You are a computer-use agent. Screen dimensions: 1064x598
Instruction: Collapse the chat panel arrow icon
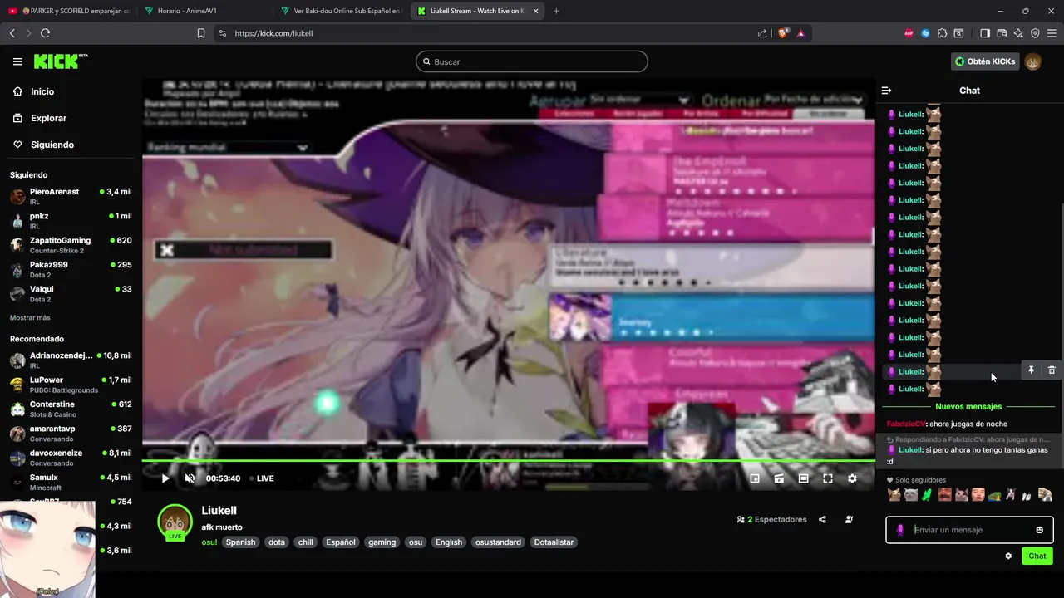point(886,91)
